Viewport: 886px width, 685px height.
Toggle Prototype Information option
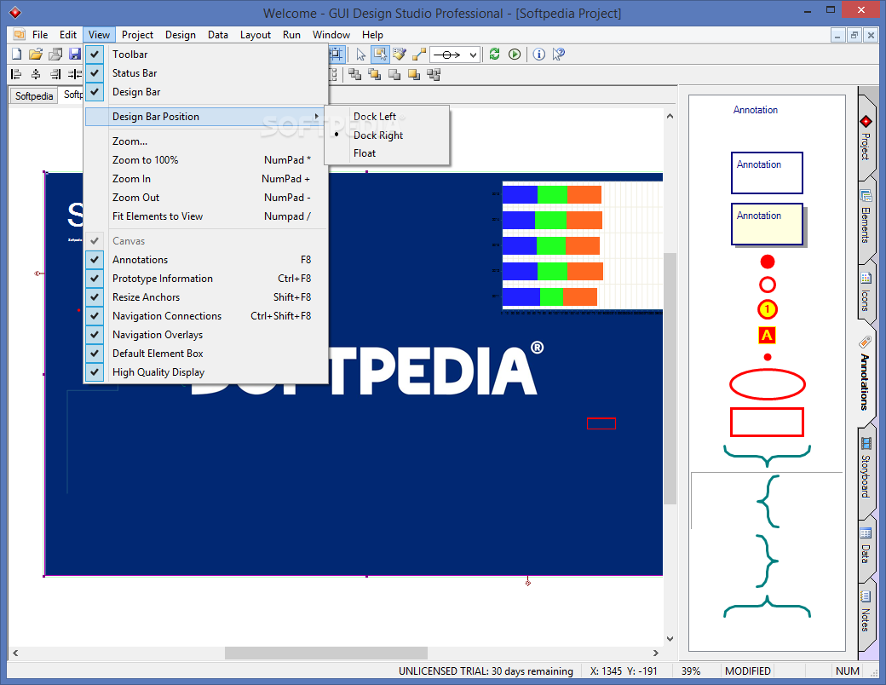click(x=206, y=278)
